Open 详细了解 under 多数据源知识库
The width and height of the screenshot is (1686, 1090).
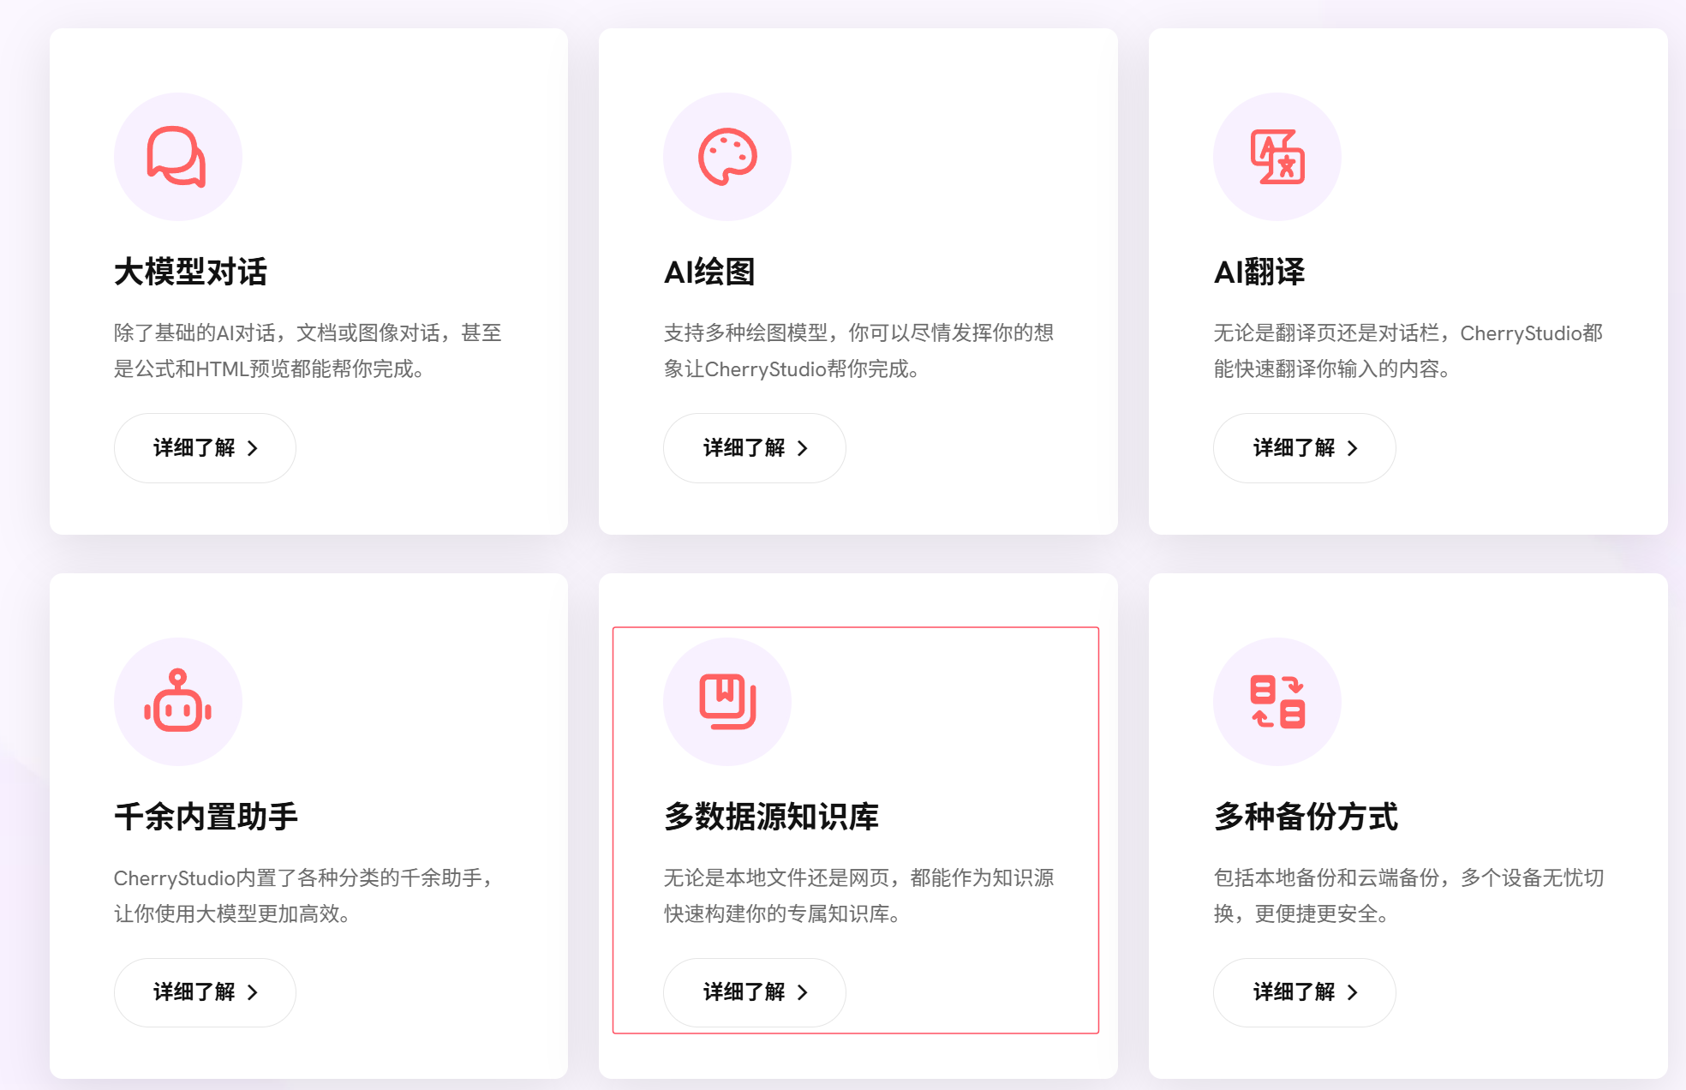pos(755,992)
